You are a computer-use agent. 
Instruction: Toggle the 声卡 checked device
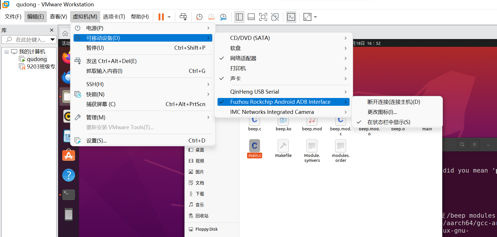click(283, 78)
